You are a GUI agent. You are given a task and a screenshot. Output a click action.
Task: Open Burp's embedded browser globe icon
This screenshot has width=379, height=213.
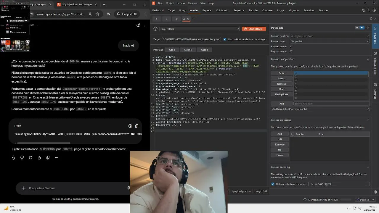coord(364,10)
